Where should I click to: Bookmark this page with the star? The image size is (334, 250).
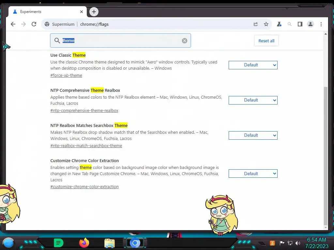pos(266,24)
